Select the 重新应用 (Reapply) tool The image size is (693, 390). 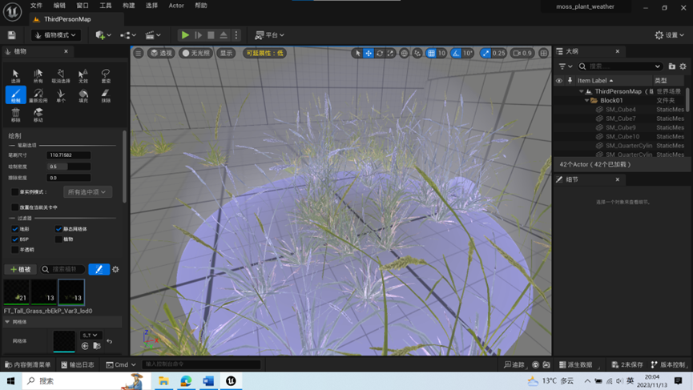point(38,95)
